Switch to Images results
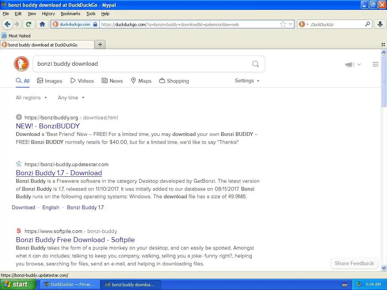 50,81
